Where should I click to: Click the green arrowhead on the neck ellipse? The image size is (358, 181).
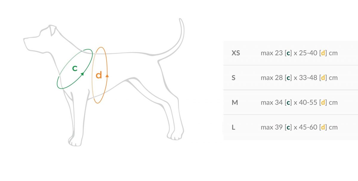coord(83,74)
